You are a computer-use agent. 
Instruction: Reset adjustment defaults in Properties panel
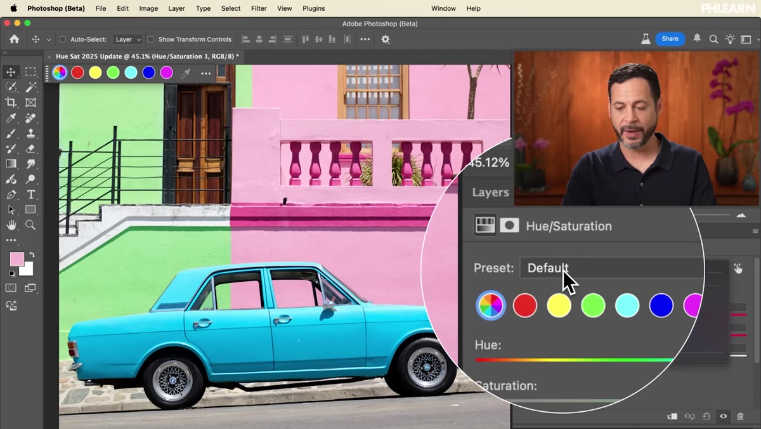tap(706, 416)
